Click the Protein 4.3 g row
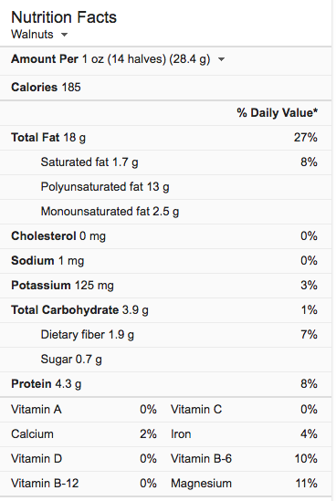This screenshot has height=501, width=336. point(165,384)
